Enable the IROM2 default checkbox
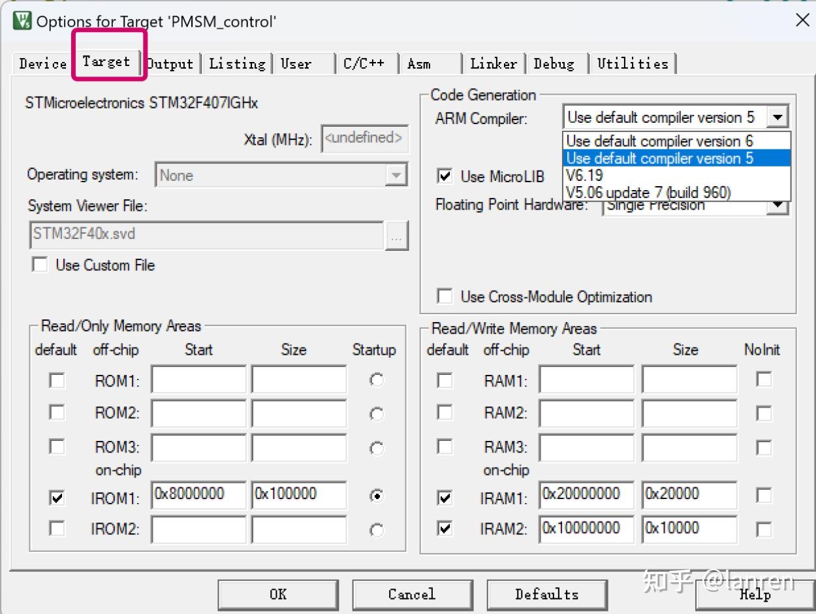This screenshot has width=816, height=614. pos(57,528)
